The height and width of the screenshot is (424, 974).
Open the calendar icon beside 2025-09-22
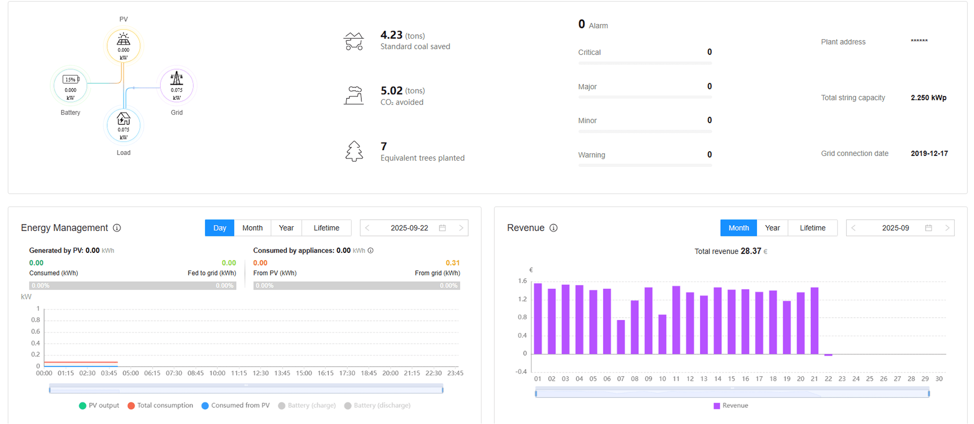point(442,228)
